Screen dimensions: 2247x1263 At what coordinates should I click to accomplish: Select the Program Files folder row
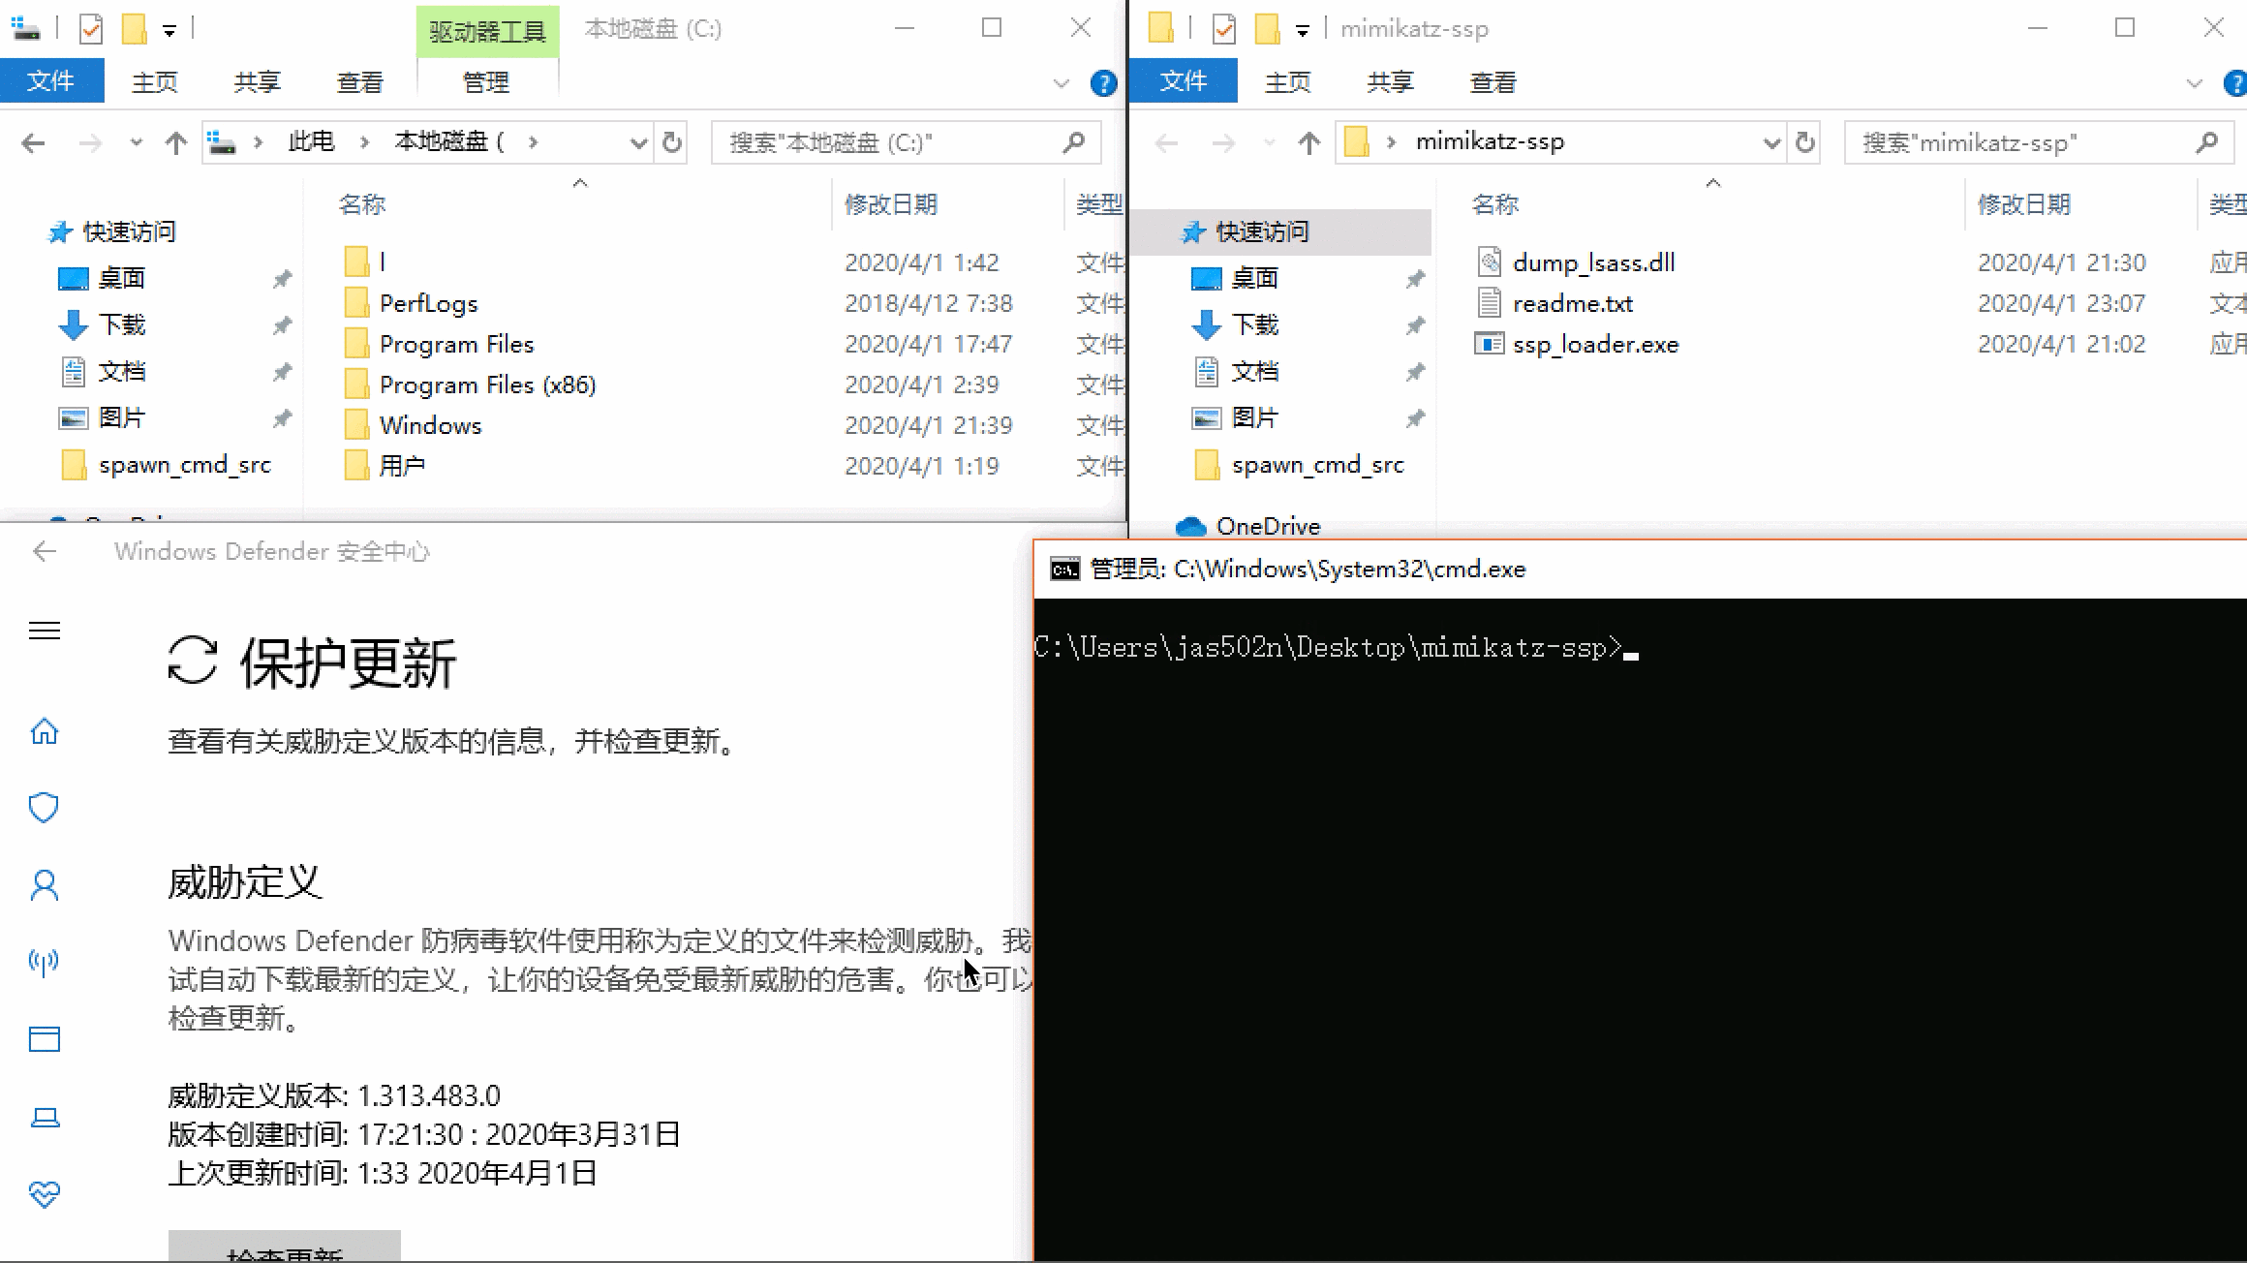tap(456, 344)
